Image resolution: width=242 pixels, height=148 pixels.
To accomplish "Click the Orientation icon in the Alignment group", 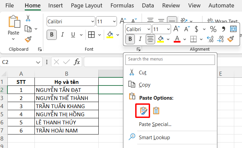I will point(184,21).
